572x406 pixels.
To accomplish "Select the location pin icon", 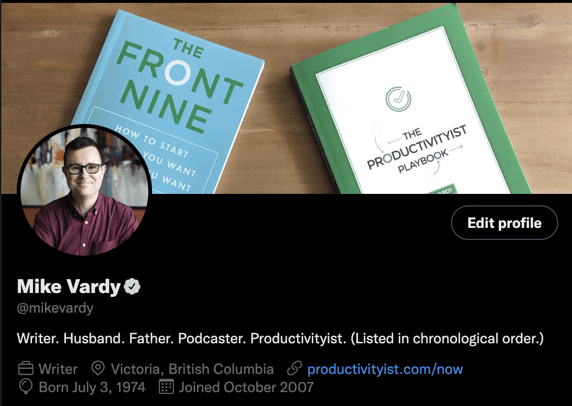I will tap(98, 368).
